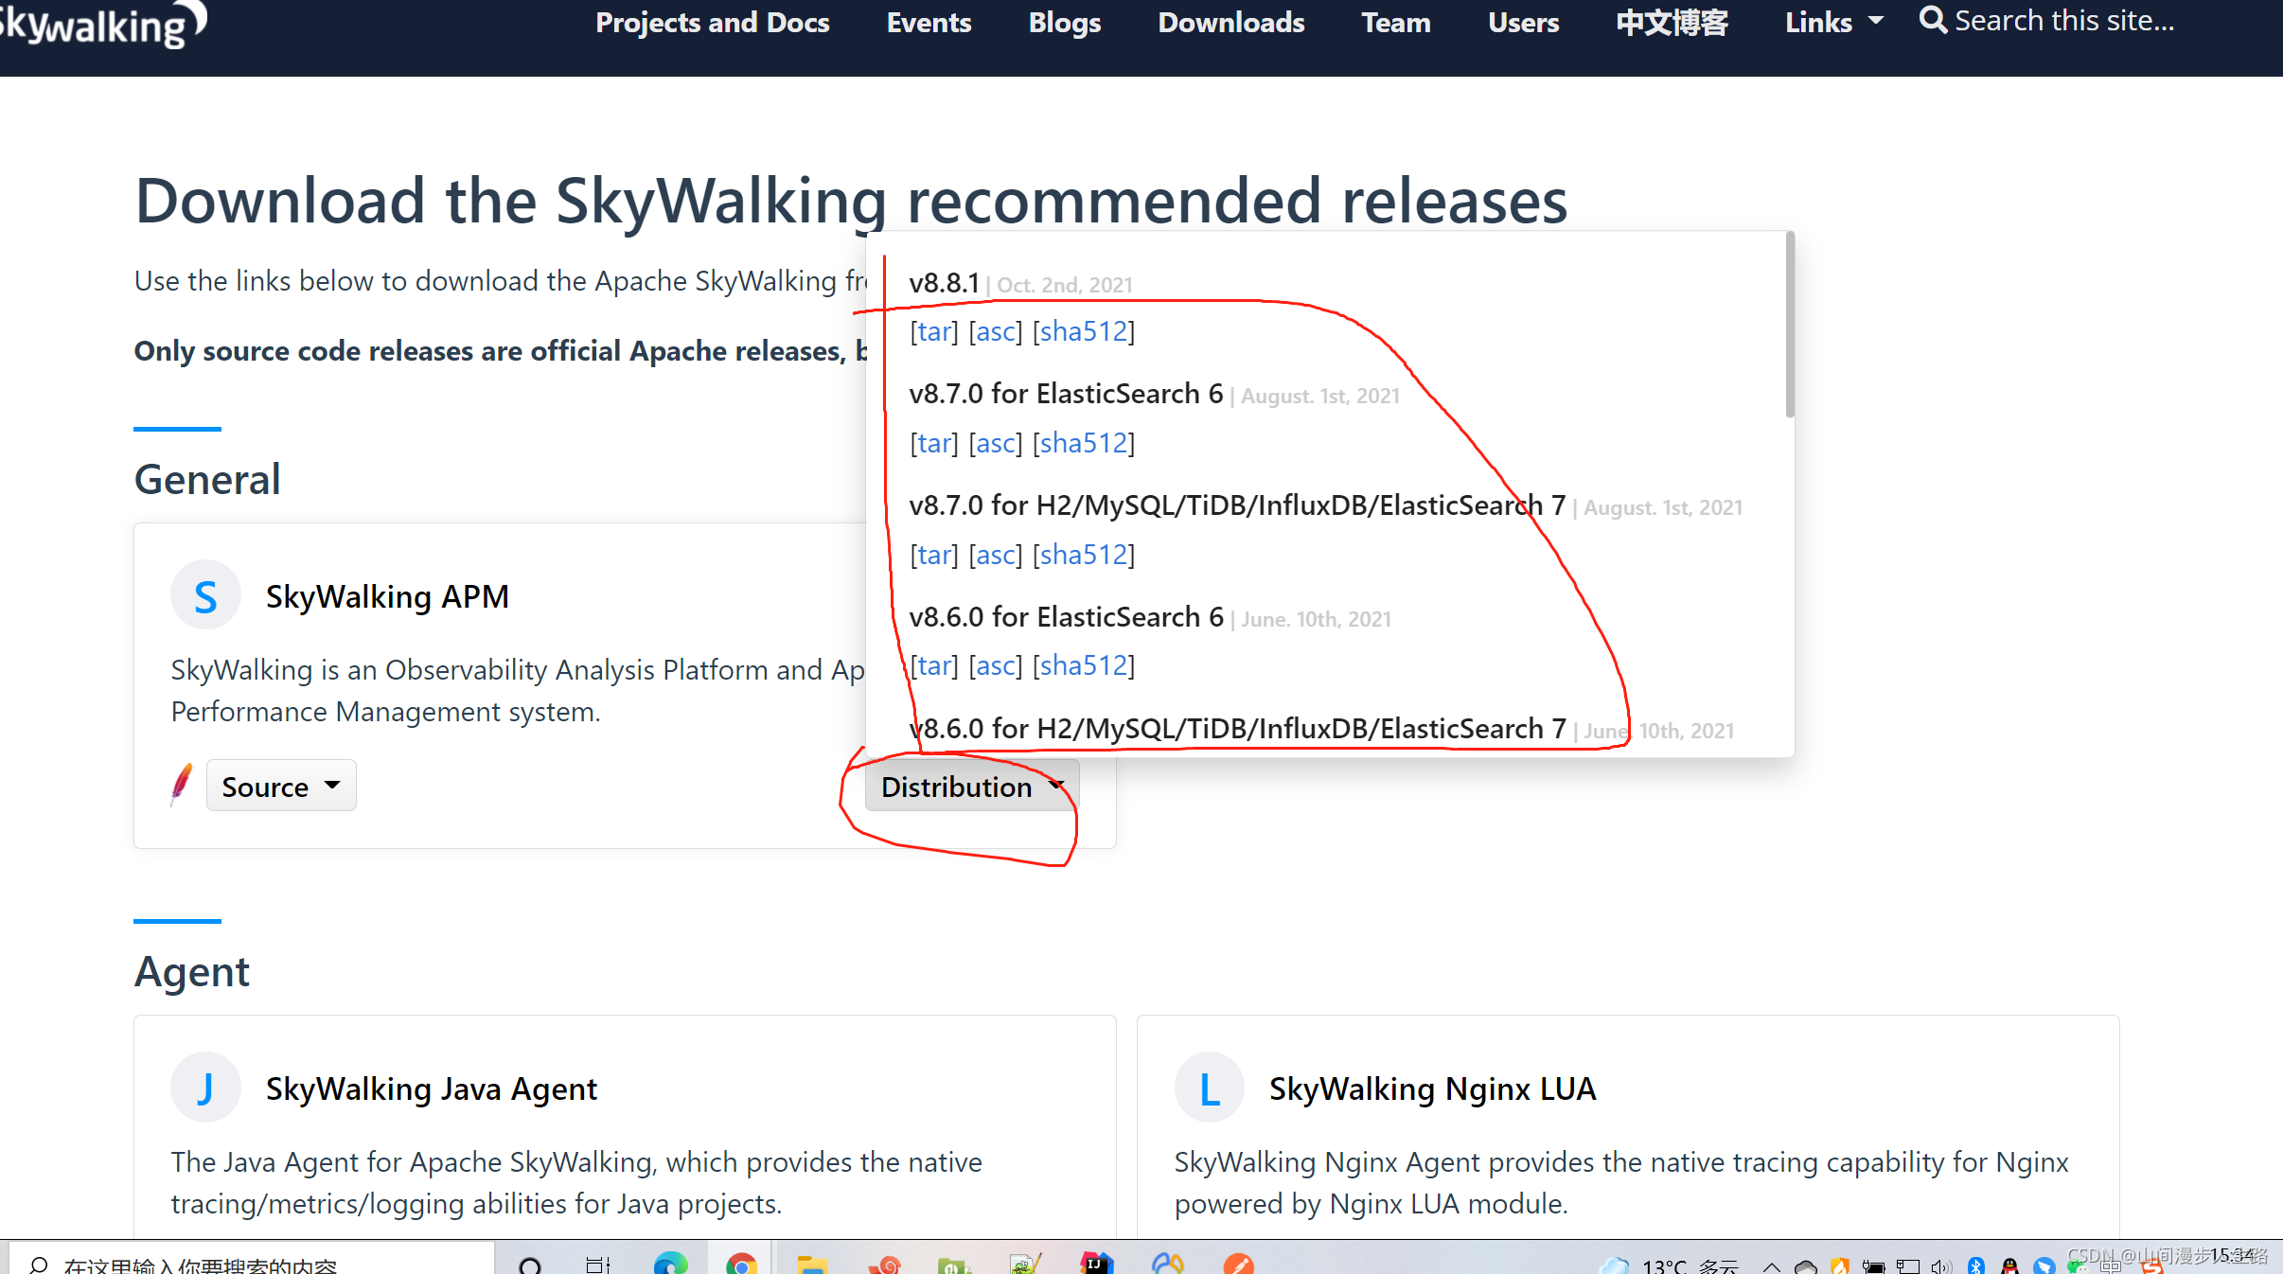Open asc for v8.7.0 ElasticSearch 6

pyautogui.click(x=996, y=443)
